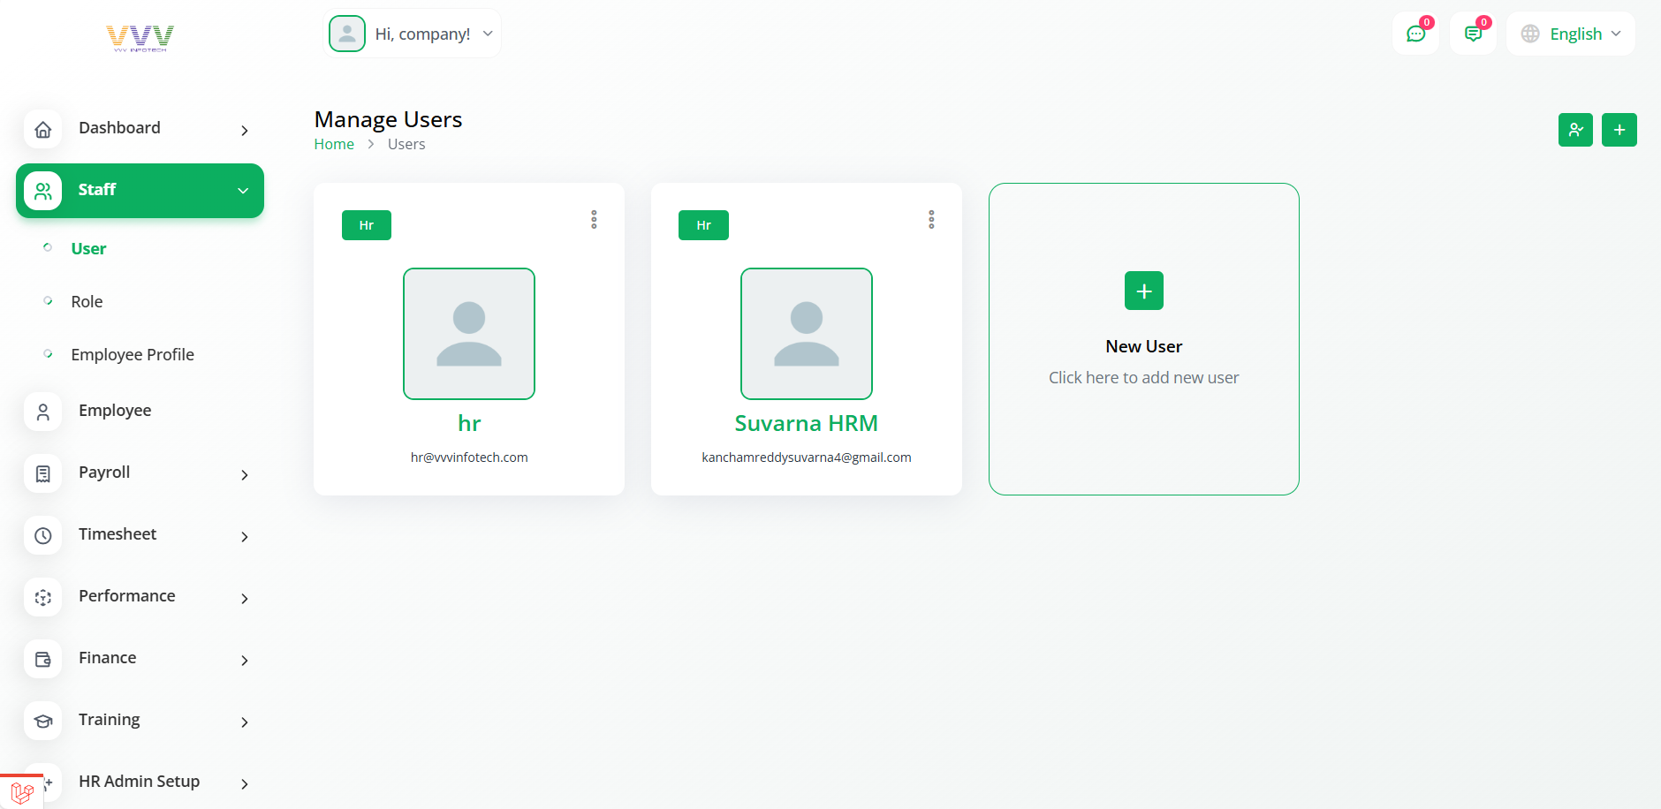Screen dimensions: 1661x809
Task: Click the green plus create button top right
Action: click(x=1619, y=130)
